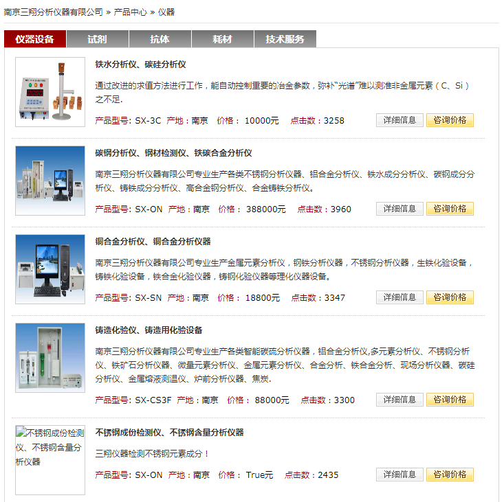Open the 铁水分析仪 product thumbnail image

pyautogui.click(x=50, y=92)
